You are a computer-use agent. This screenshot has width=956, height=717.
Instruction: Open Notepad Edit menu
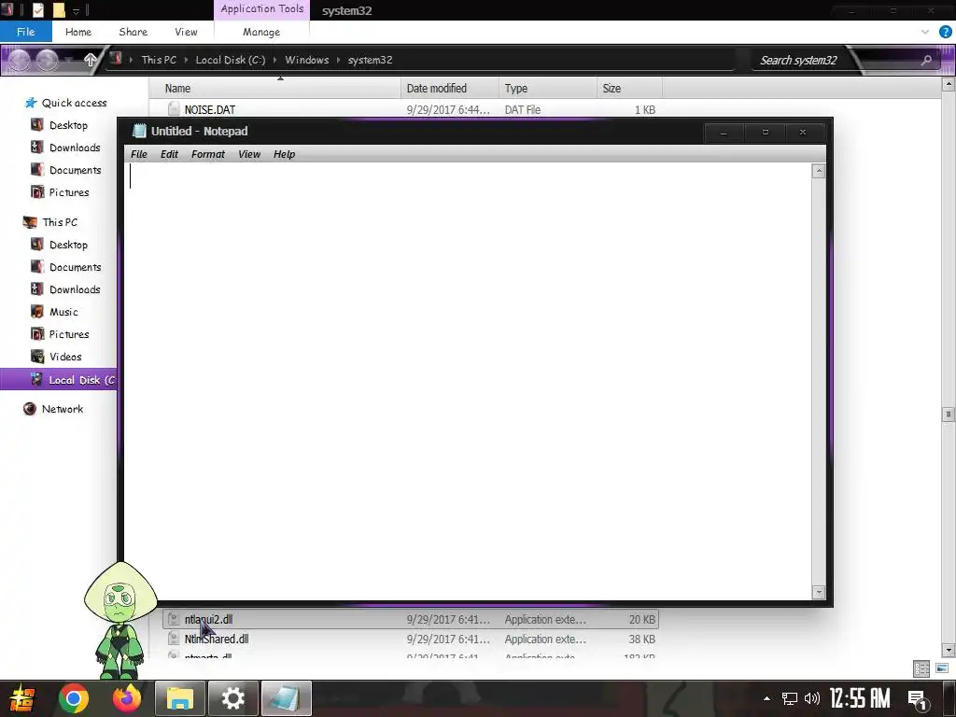(x=169, y=154)
